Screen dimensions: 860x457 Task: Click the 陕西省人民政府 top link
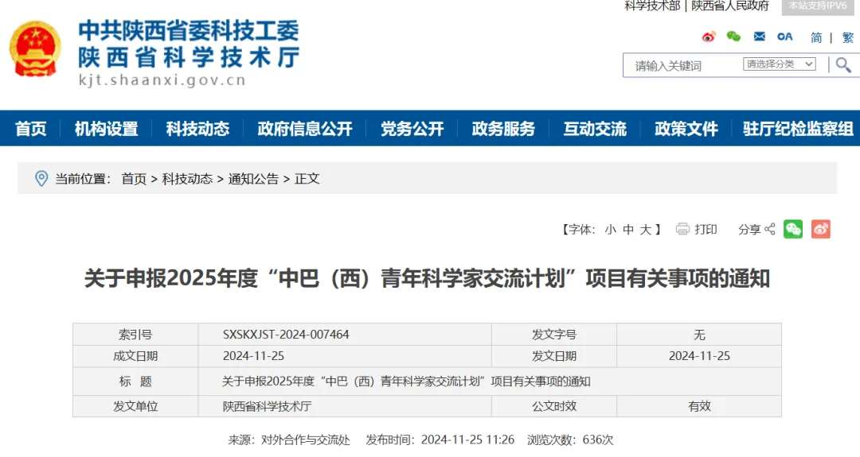pos(730,6)
